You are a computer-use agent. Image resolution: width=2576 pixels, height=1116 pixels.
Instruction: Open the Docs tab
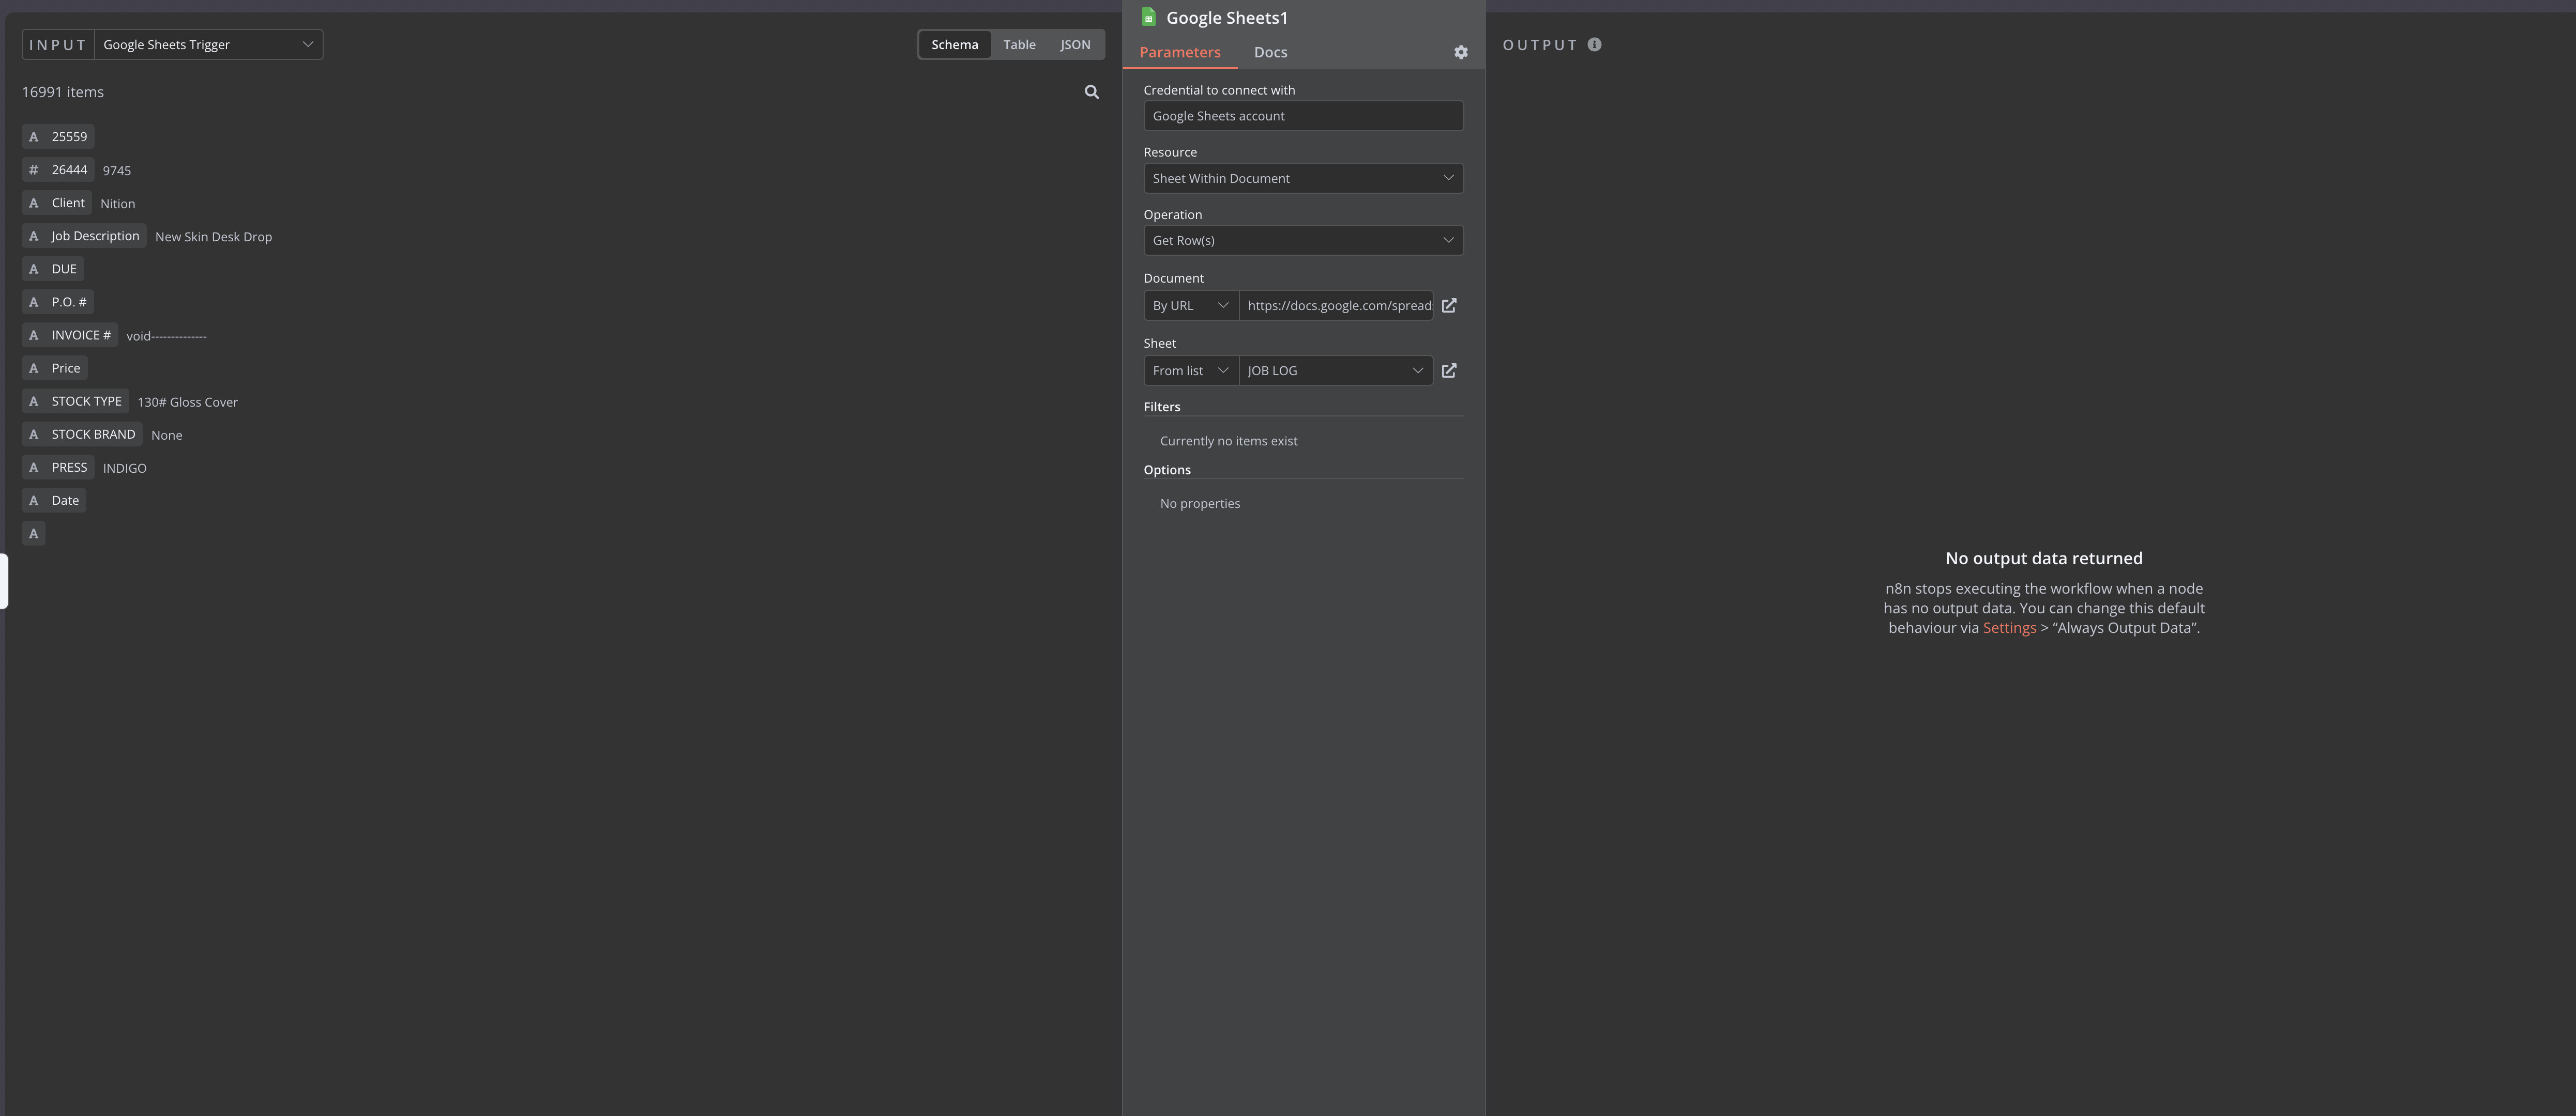click(1270, 52)
